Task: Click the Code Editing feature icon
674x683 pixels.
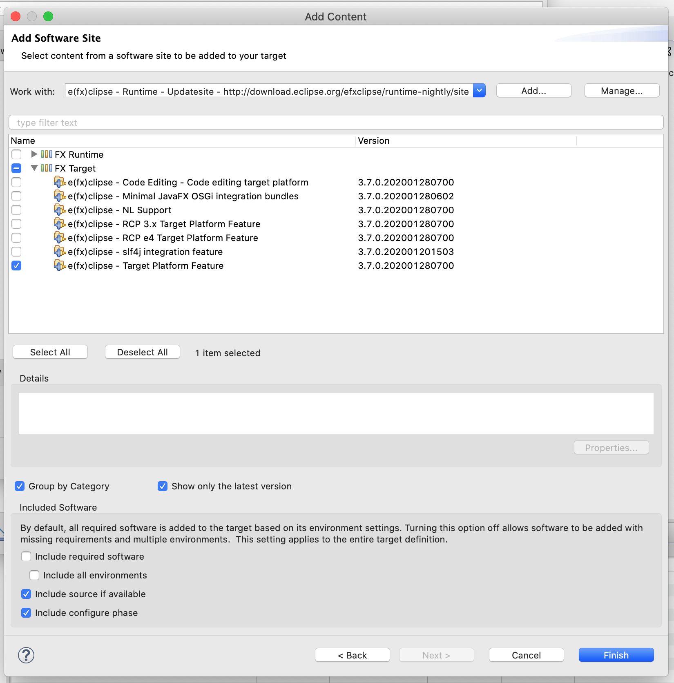Action: click(x=60, y=182)
